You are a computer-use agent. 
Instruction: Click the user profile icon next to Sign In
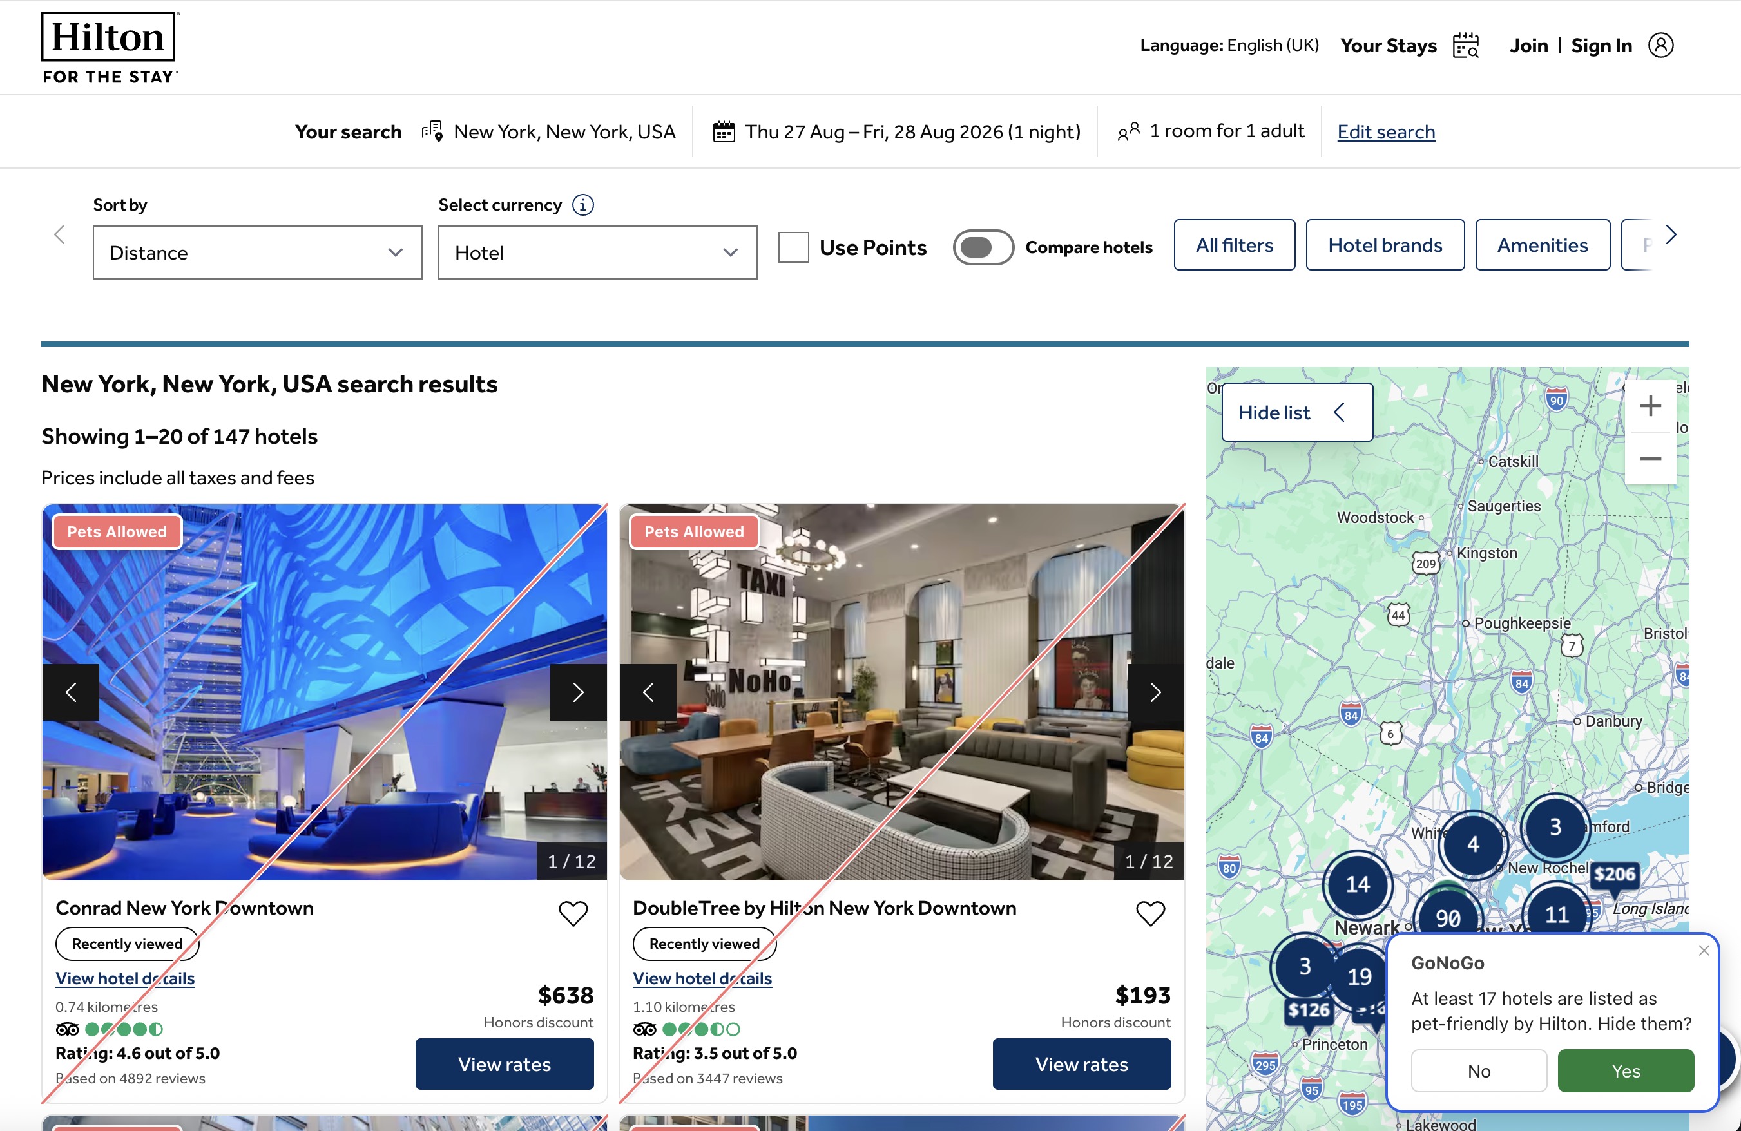(1660, 45)
